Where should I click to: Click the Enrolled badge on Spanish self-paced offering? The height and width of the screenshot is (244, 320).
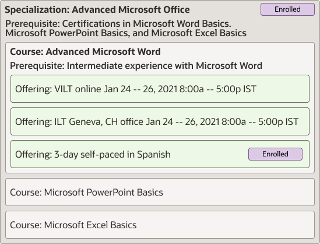point(275,154)
